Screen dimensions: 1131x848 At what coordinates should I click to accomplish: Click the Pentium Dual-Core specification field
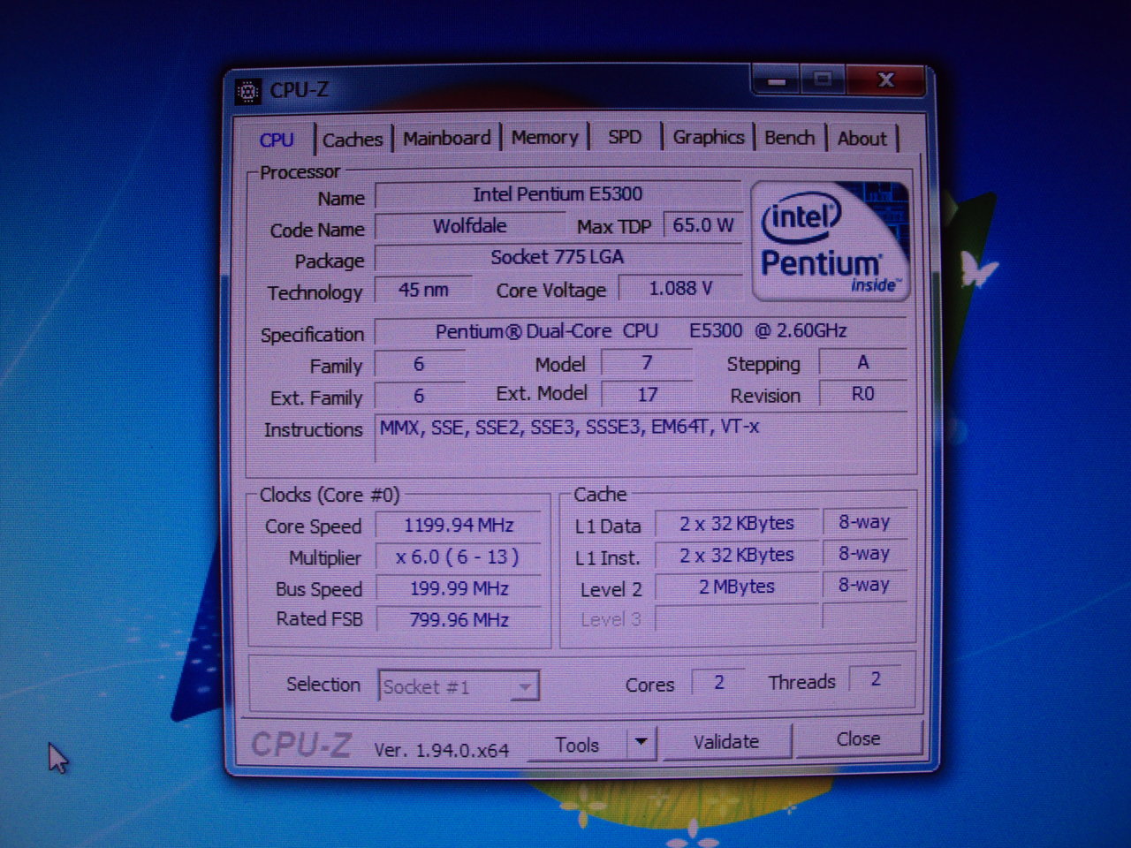pyautogui.click(x=641, y=331)
